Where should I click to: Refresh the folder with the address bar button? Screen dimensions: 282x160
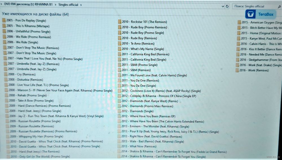point(227,6)
